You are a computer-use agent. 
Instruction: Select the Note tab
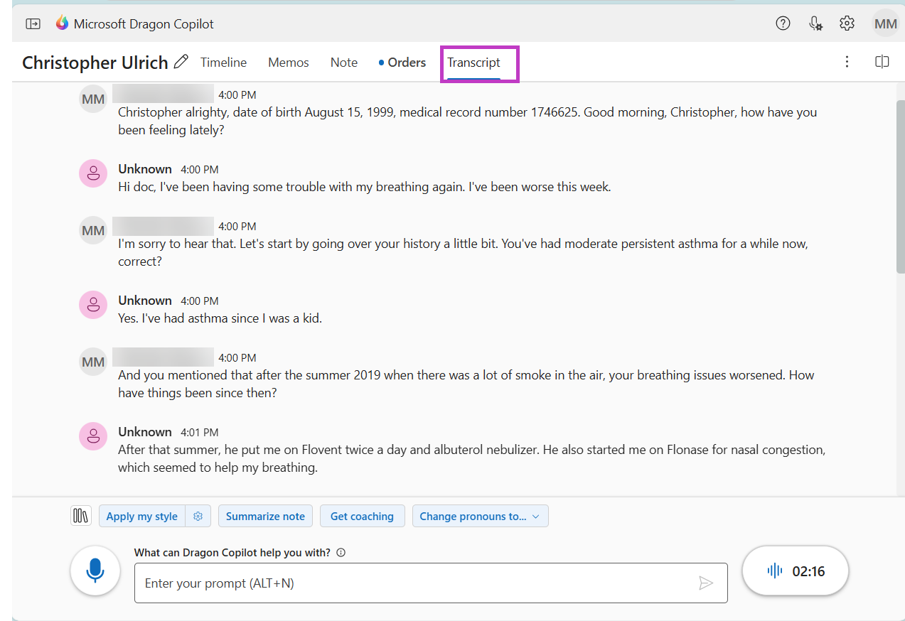point(343,63)
